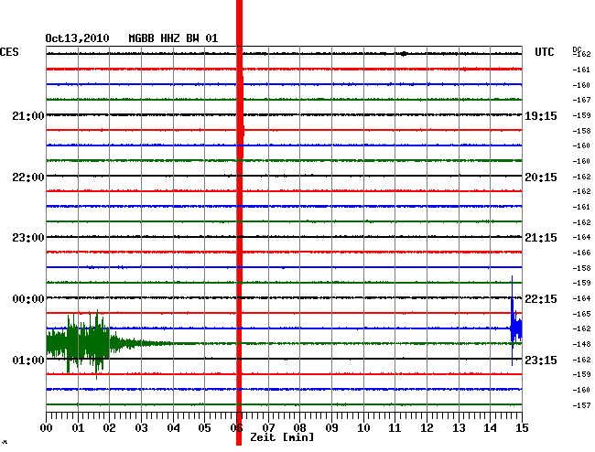Click the 05 minute axis tick label

[x=204, y=428]
